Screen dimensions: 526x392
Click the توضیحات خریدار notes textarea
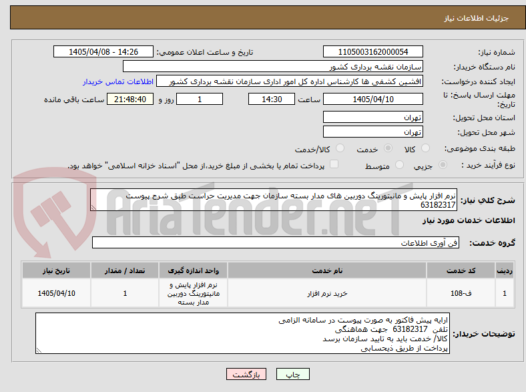242,333
